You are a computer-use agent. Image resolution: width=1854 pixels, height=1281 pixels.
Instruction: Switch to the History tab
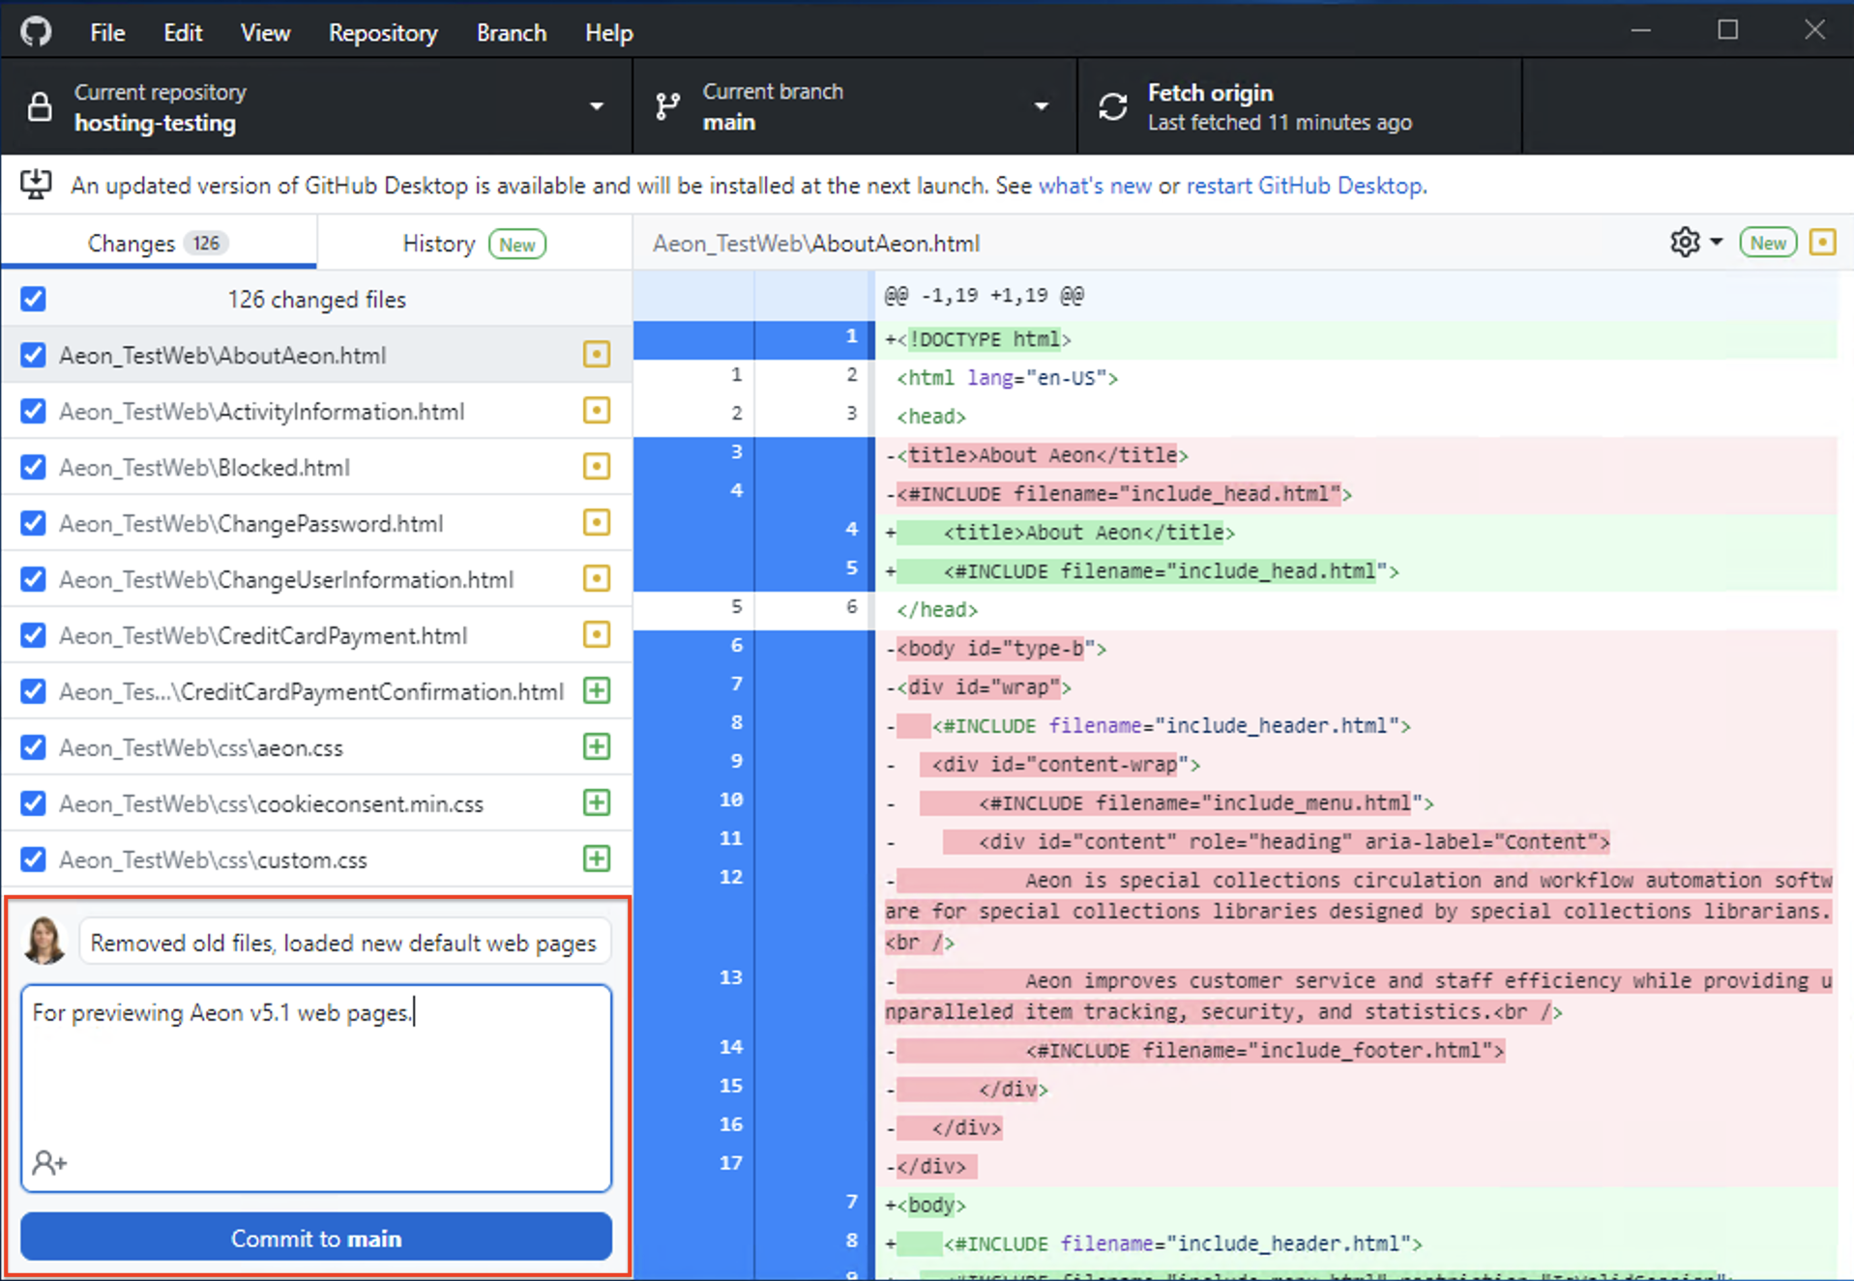(x=440, y=243)
